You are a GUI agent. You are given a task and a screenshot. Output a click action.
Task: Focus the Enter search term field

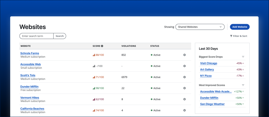36,36
